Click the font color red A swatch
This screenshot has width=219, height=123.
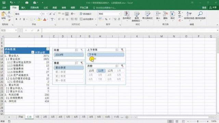click(45, 19)
